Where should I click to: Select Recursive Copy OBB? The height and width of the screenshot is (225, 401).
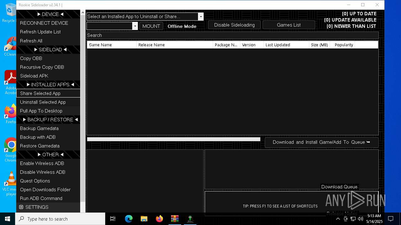(x=48, y=67)
